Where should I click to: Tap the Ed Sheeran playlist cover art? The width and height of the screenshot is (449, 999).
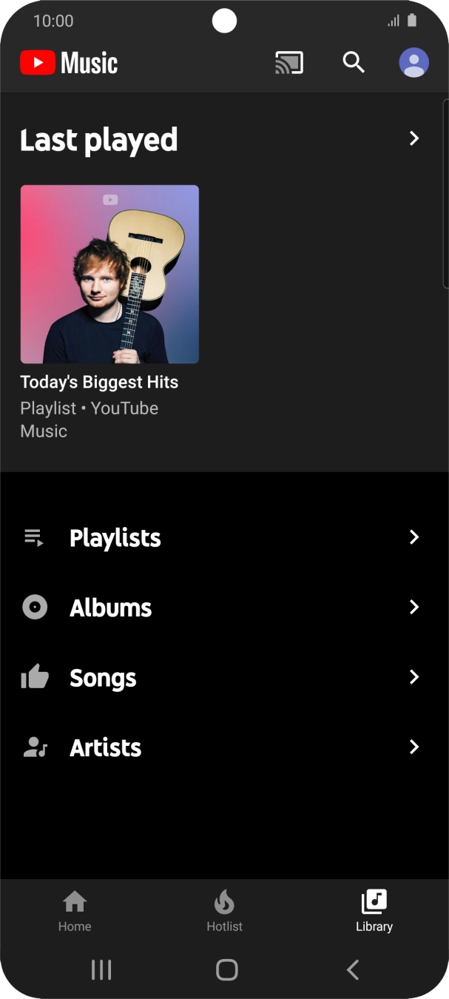pos(109,273)
